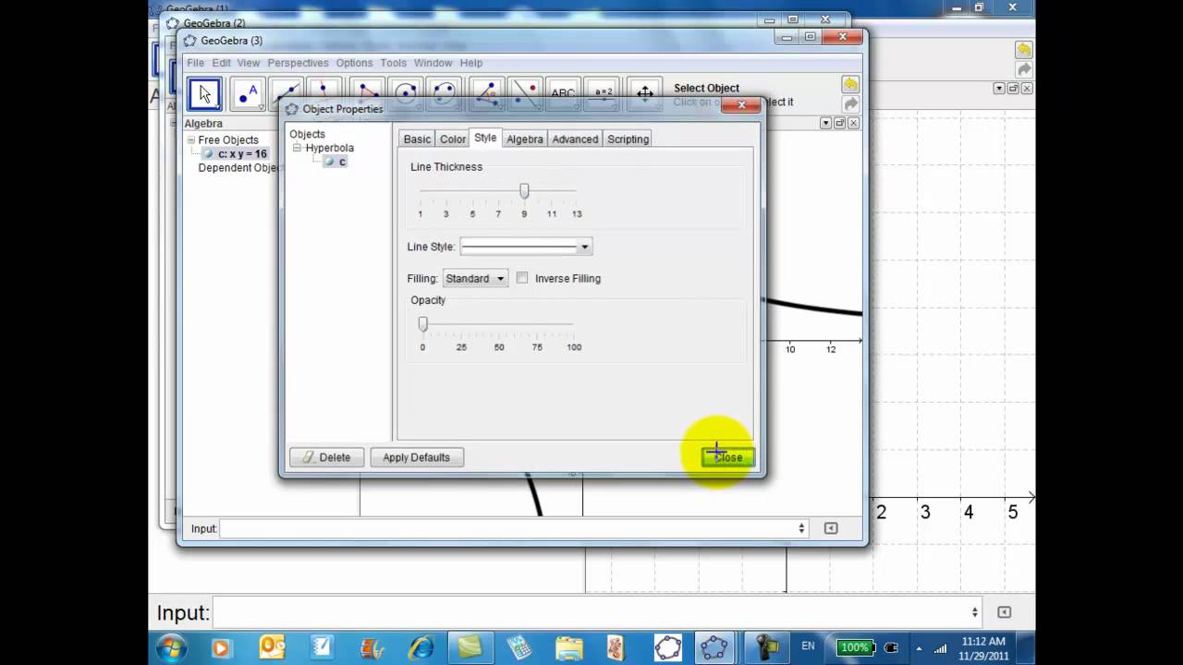Click the Opacity slider handle
The image size is (1183, 665).
pyautogui.click(x=422, y=323)
